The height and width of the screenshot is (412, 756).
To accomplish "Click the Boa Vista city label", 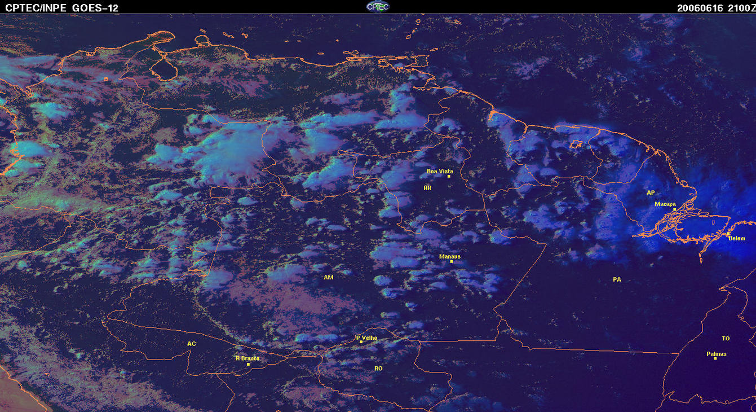I will pyautogui.click(x=440, y=171).
